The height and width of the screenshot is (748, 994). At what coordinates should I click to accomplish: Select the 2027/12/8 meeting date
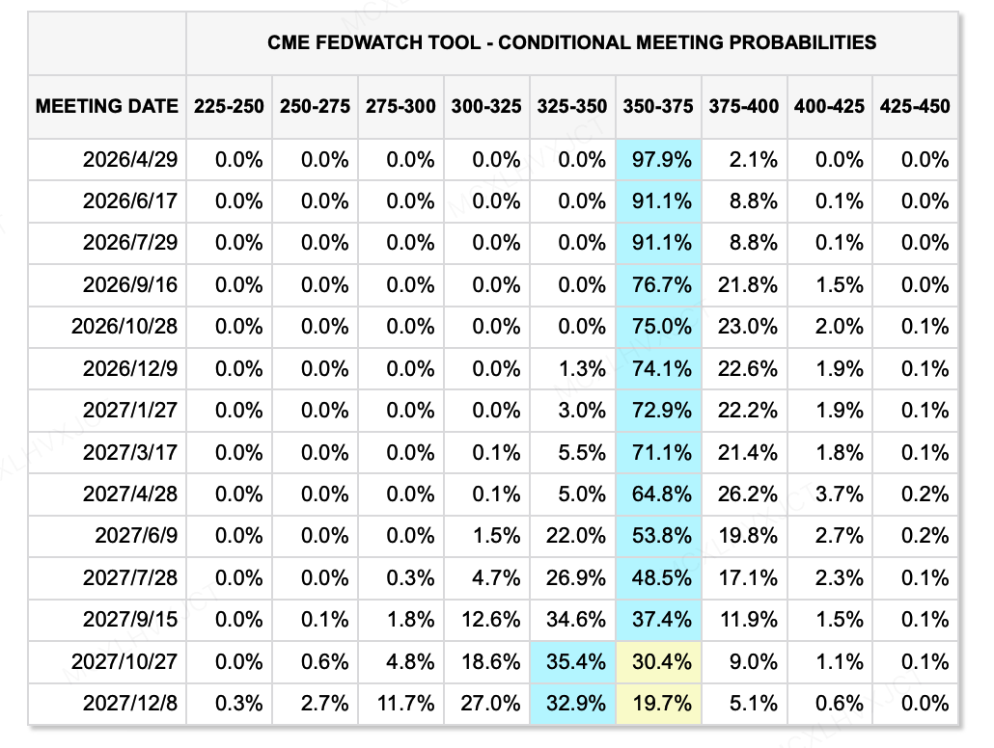[x=131, y=704]
